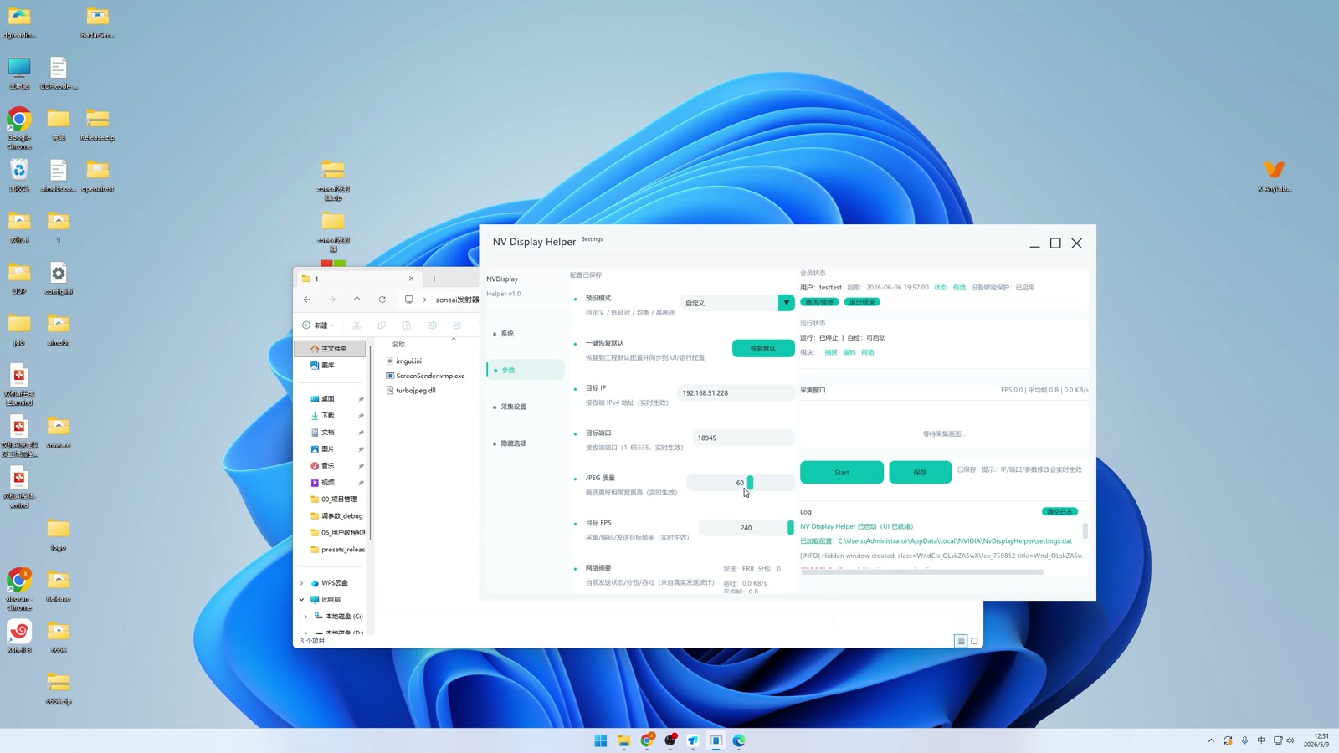Viewport: 1339px width, 753px height.
Task: Open the 隐藏选项 sidebar tab
Action: click(x=525, y=443)
